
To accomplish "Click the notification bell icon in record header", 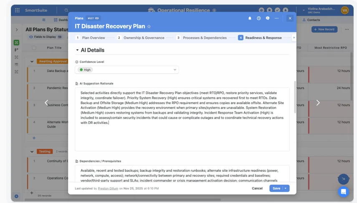I will pos(250,18).
